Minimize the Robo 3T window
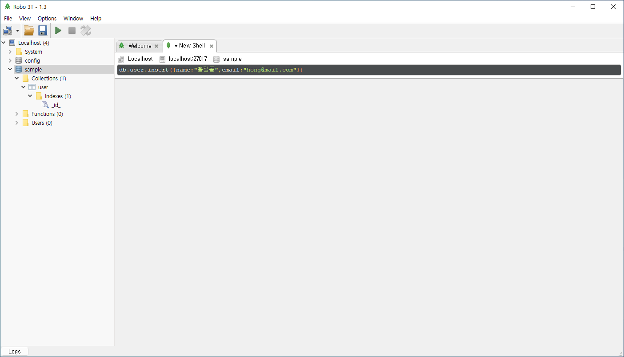The height and width of the screenshot is (357, 624). coord(572,7)
